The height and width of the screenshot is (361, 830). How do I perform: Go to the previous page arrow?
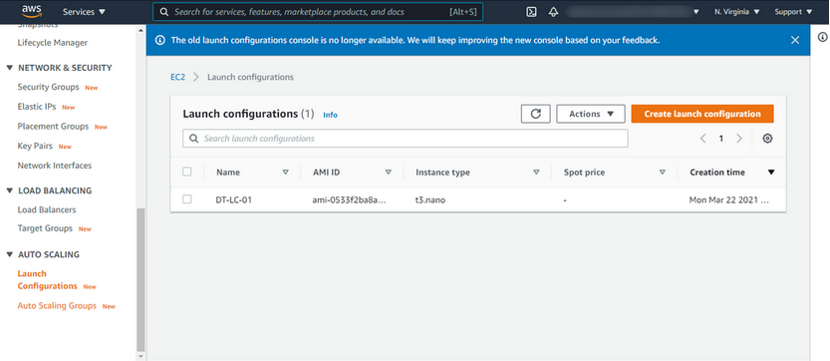[703, 139]
